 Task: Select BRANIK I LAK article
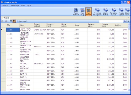click(x=26, y=80)
